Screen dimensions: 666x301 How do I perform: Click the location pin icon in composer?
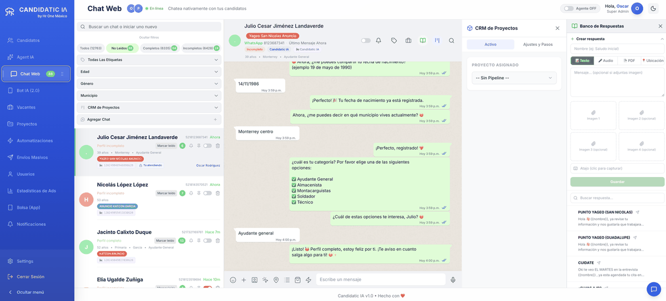coord(276,280)
